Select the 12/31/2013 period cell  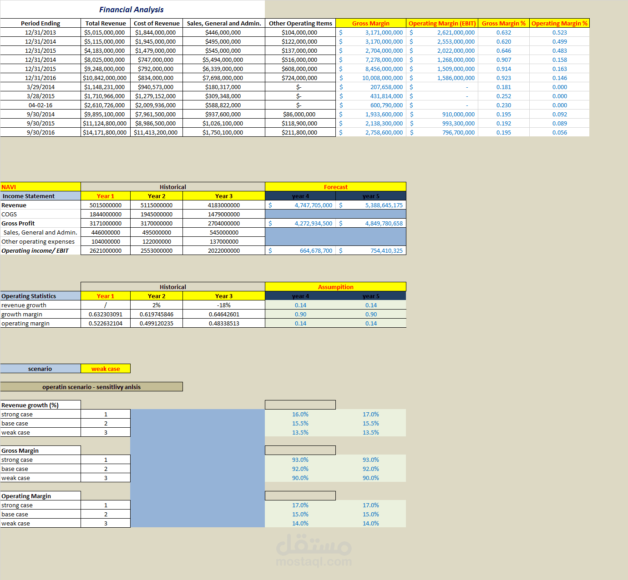tap(41, 32)
